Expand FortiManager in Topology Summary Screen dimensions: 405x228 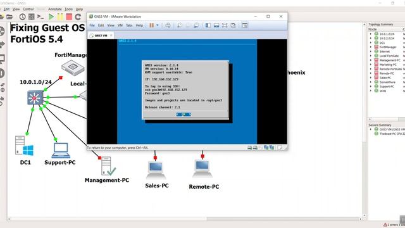click(x=371, y=47)
